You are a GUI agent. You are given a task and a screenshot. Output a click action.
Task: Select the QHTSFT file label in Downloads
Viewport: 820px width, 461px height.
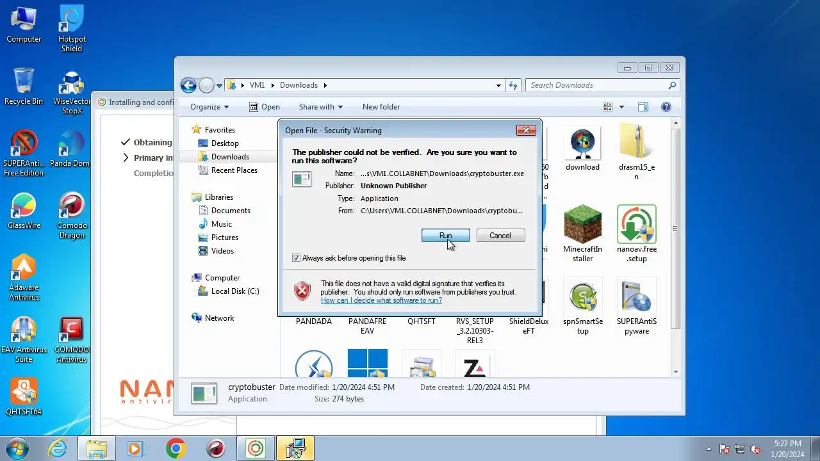(421, 321)
